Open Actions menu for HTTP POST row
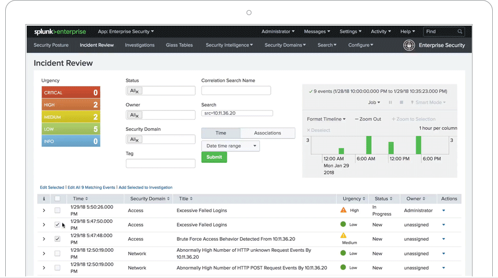498x278 pixels. [x=444, y=268]
